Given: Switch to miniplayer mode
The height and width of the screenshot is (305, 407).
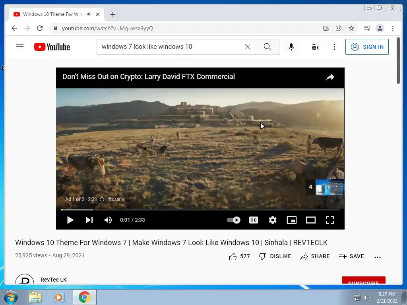Looking at the screenshot, I should pyautogui.click(x=291, y=220).
